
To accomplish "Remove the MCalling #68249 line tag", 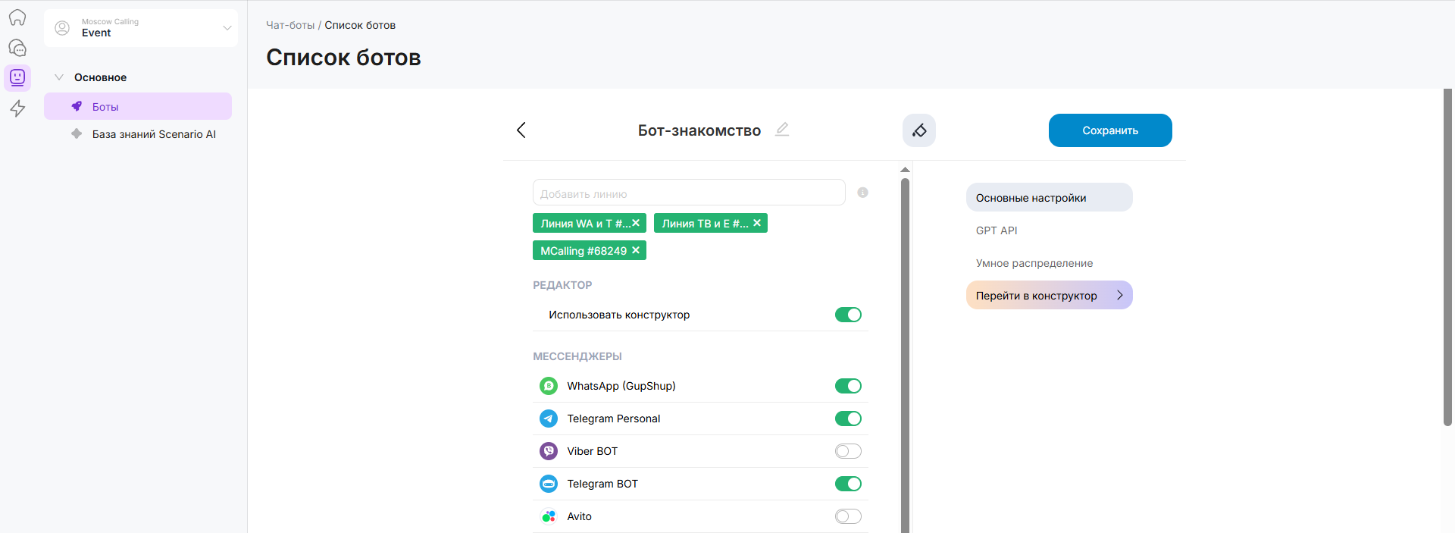I will pyautogui.click(x=636, y=250).
